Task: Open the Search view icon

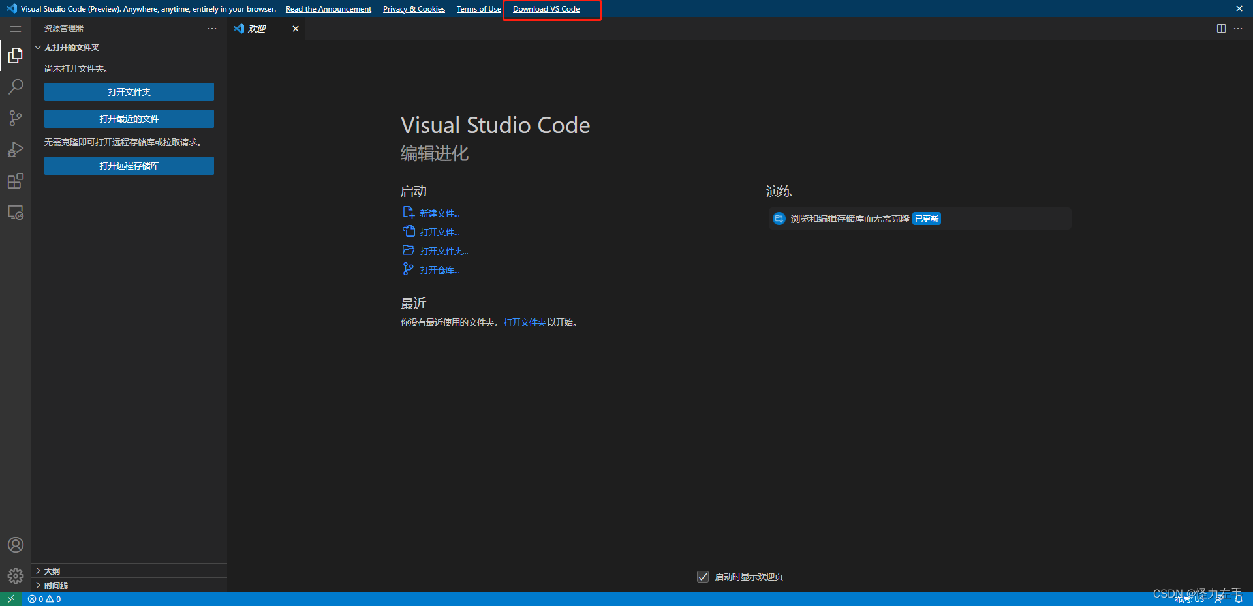Action: click(x=16, y=87)
